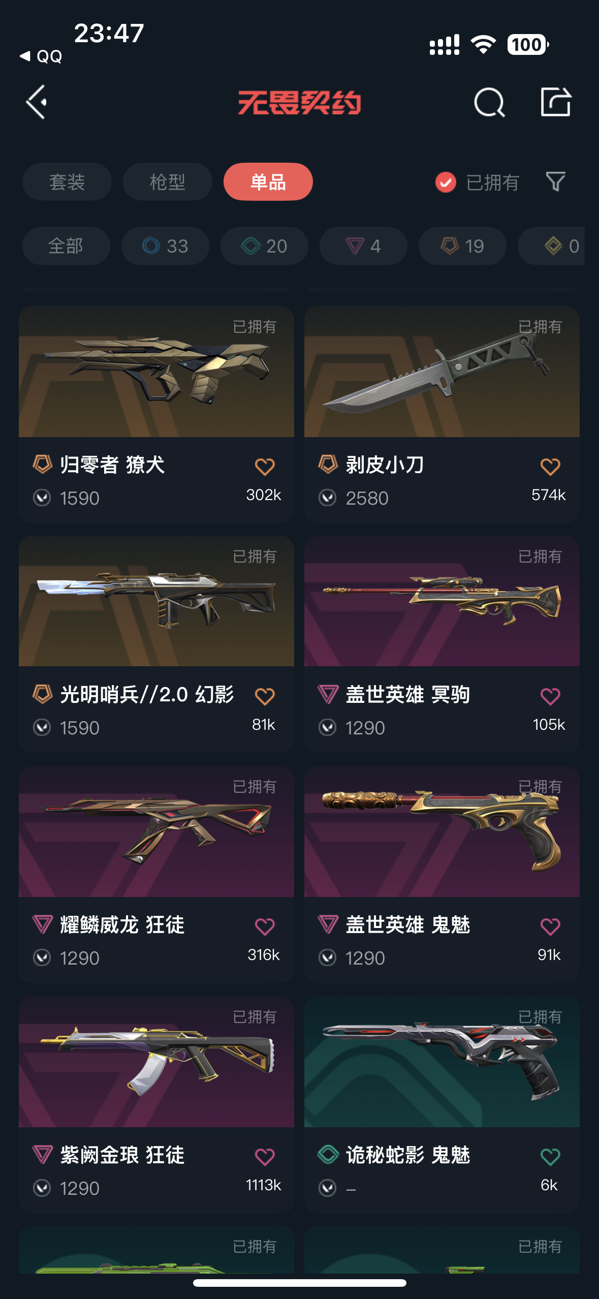Select the 单品 tab

268,181
